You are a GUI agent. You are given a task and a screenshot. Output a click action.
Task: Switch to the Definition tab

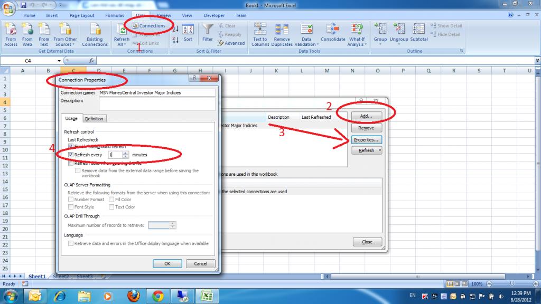pyautogui.click(x=94, y=119)
